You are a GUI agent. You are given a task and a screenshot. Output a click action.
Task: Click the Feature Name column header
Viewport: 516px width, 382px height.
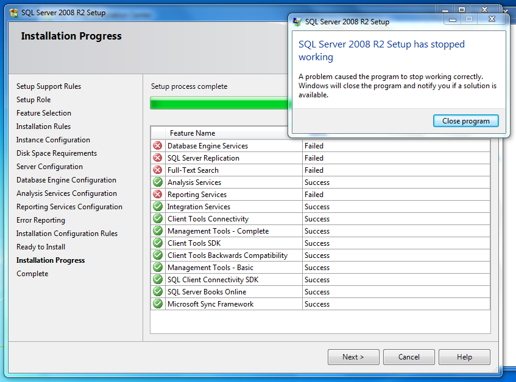[193, 133]
